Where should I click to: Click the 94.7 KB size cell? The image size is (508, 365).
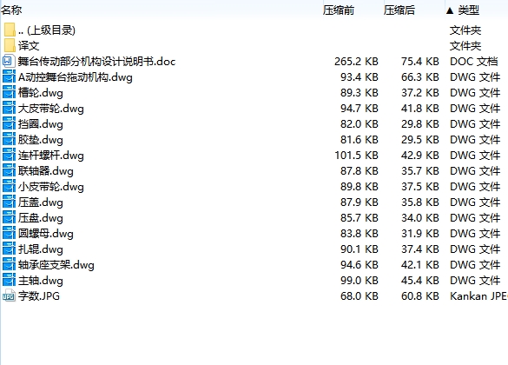point(360,109)
